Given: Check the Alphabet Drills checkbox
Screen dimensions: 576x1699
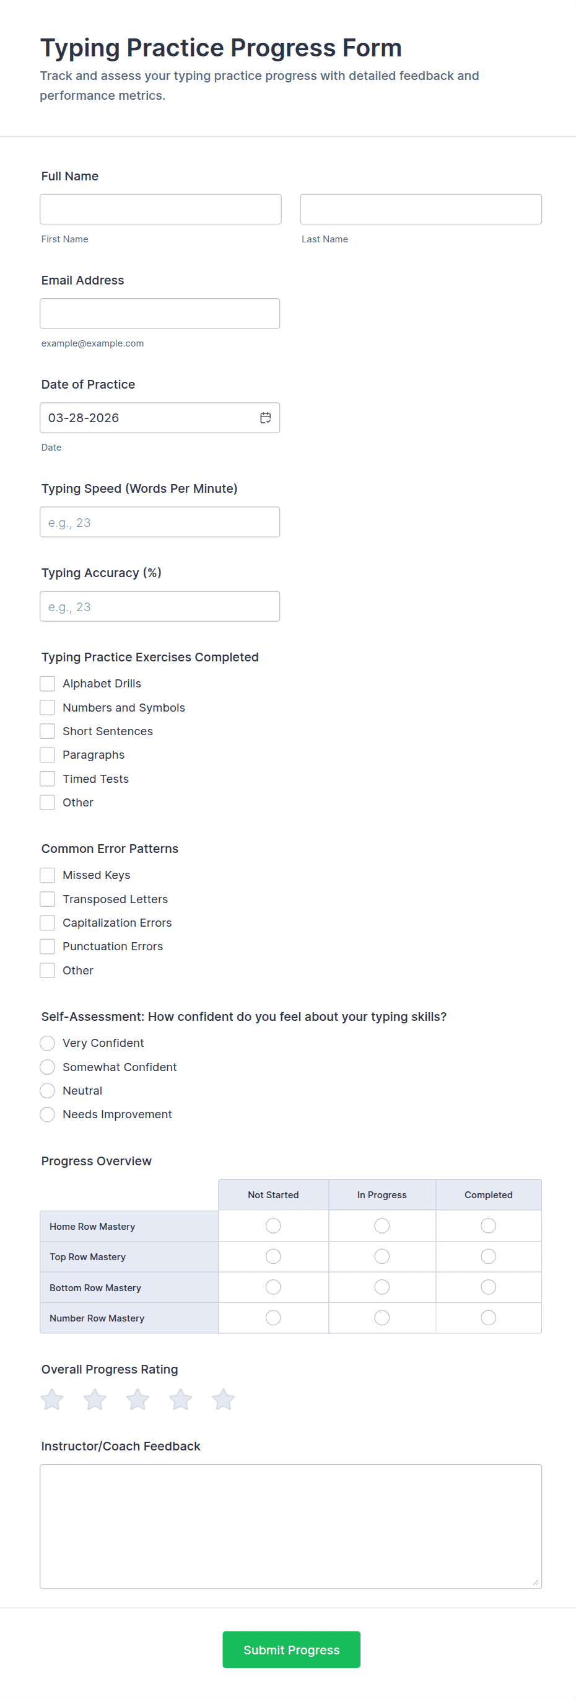Looking at the screenshot, I should click(48, 683).
